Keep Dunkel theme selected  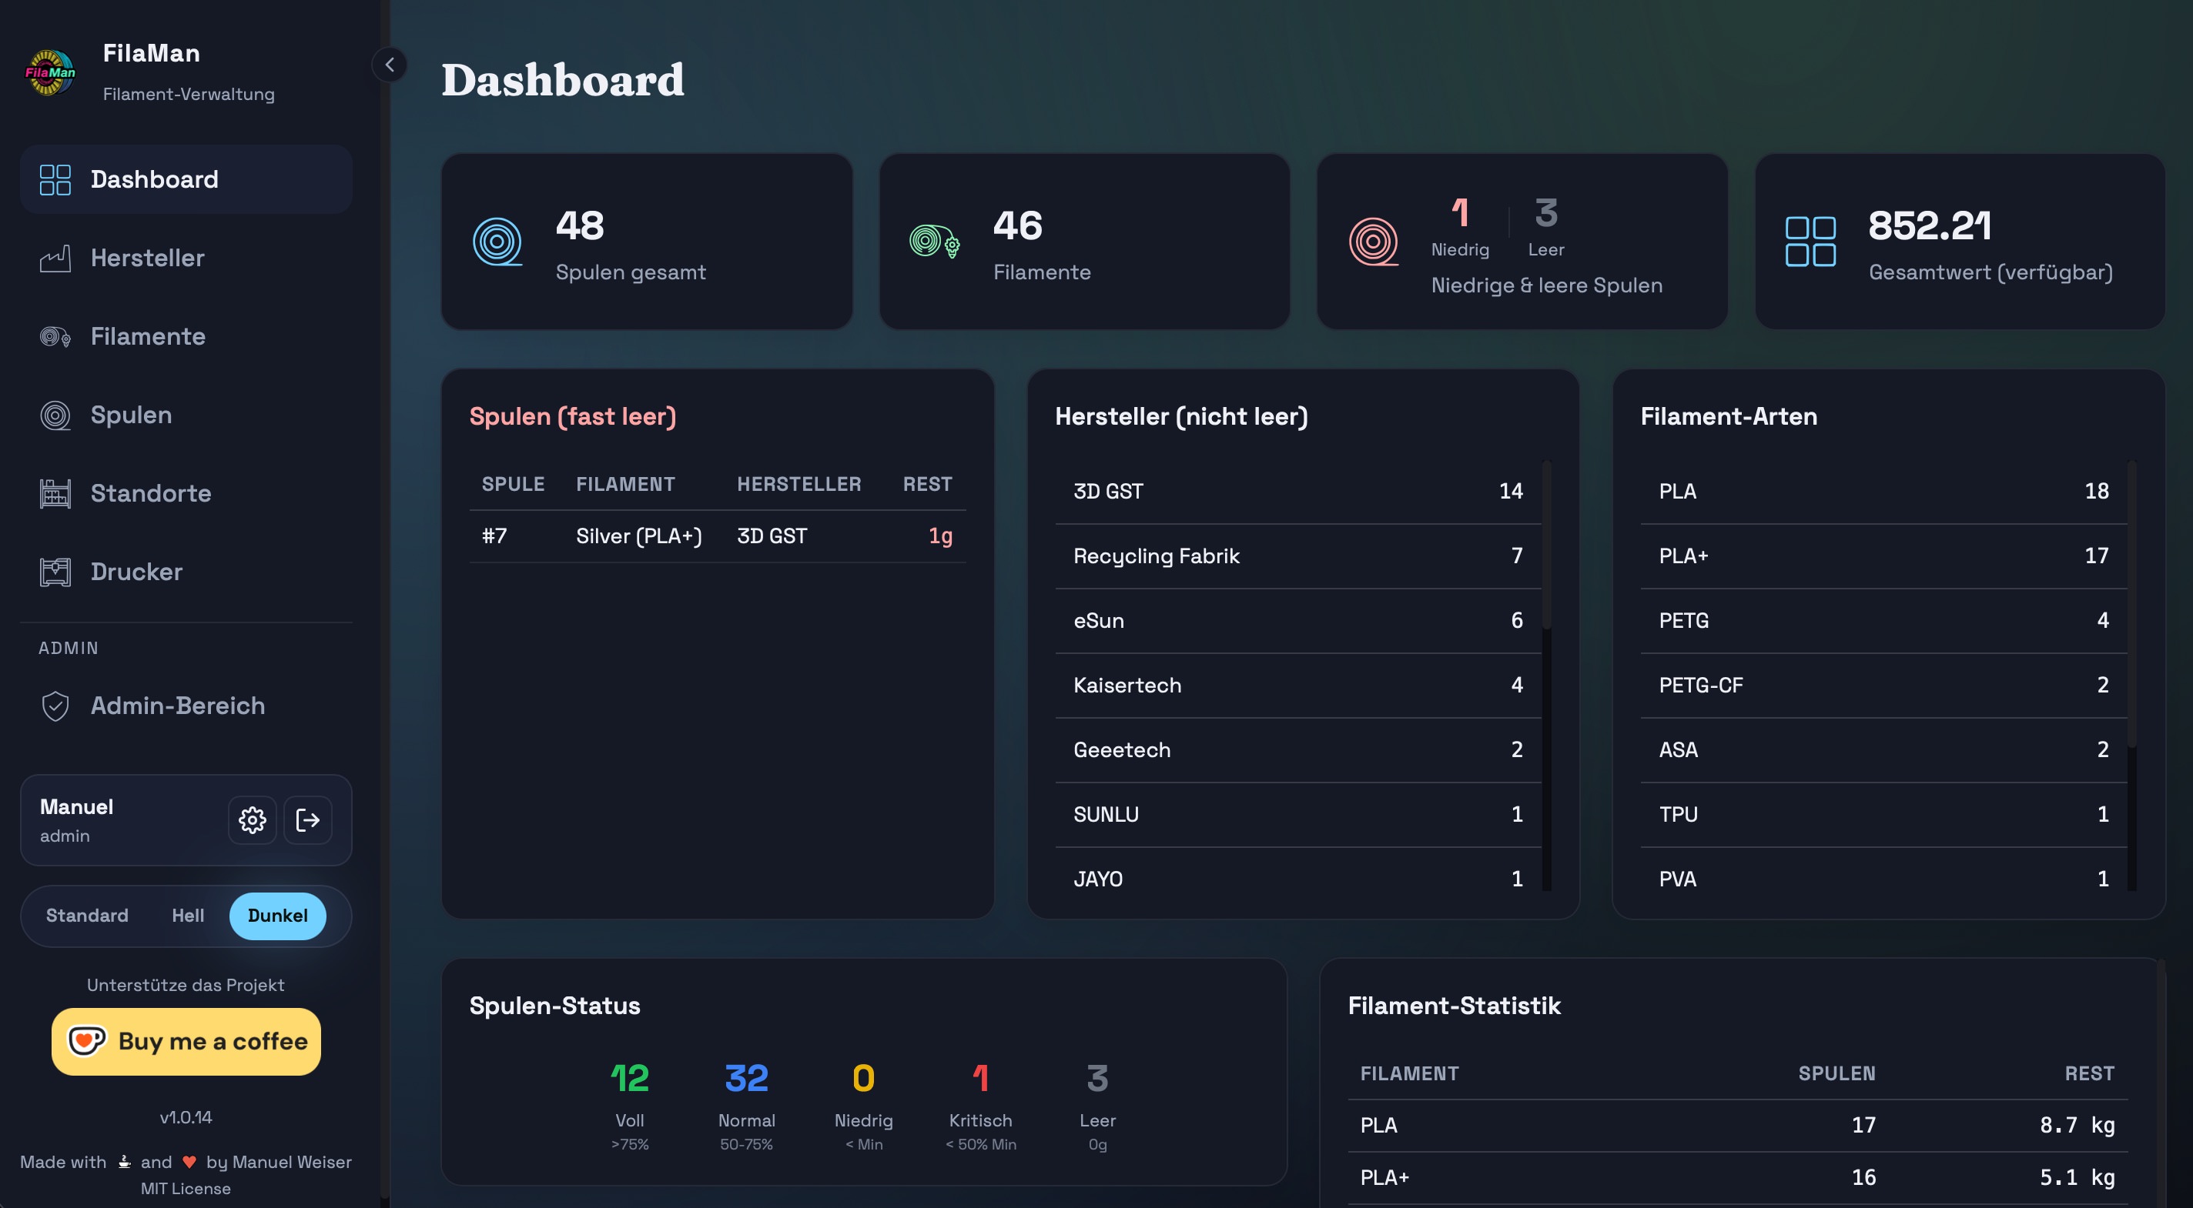coord(277,916)
